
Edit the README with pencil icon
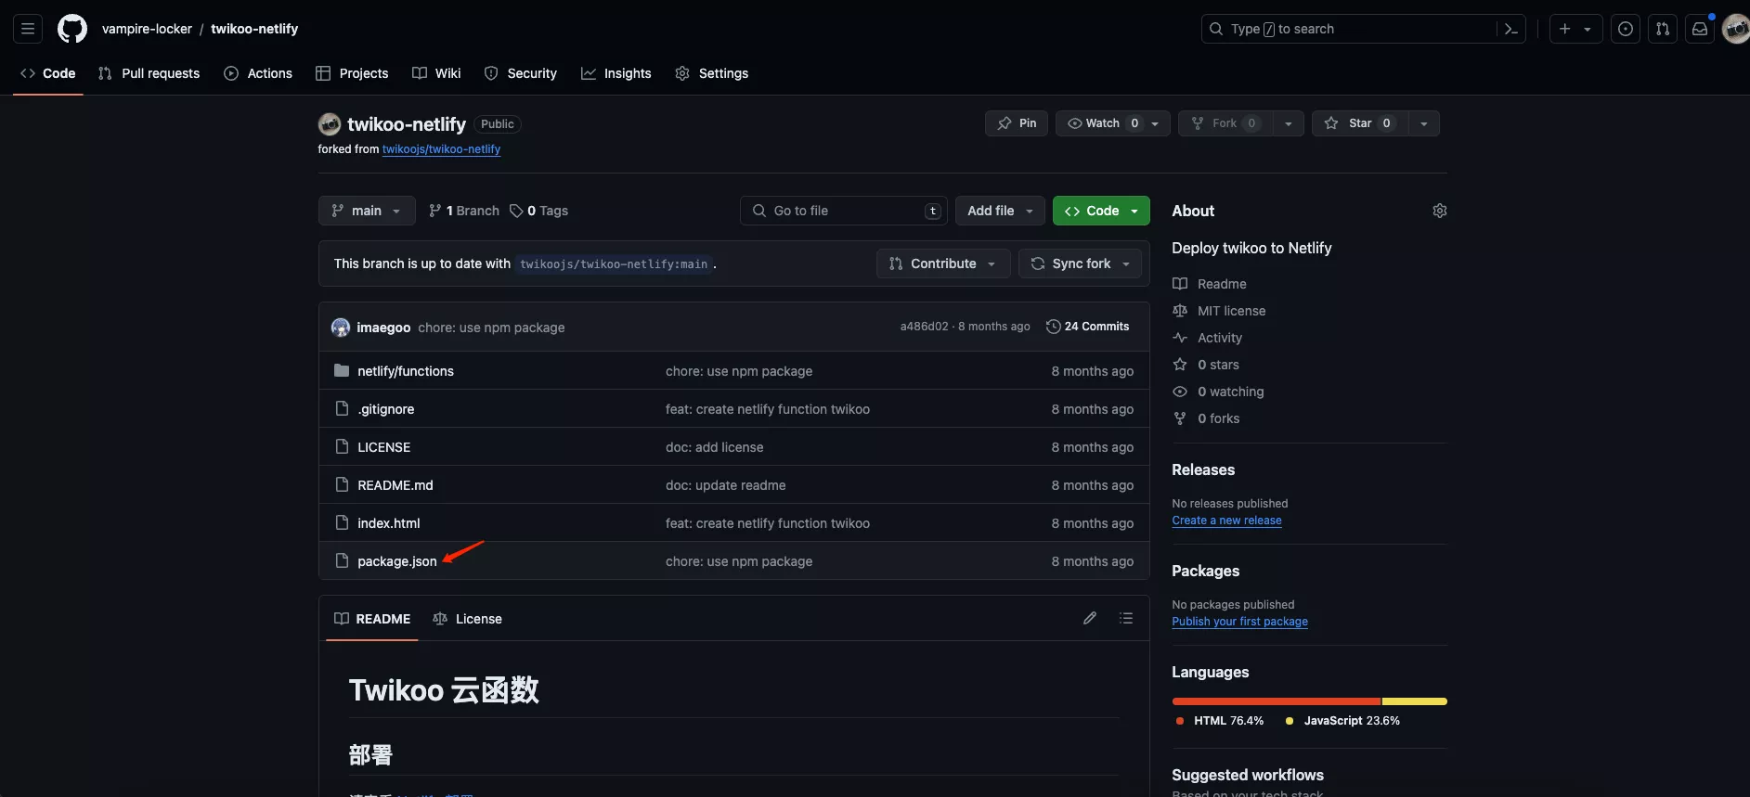tap(1090, 618)
